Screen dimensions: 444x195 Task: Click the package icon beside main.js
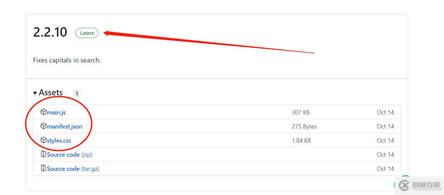[x=43, y=112]
